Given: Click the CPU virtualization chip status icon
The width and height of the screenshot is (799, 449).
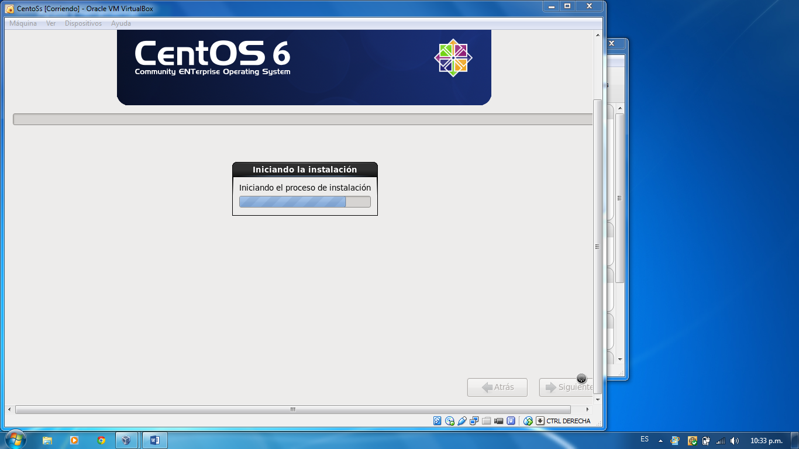Looking at the screenshot, I should (511, 420).
